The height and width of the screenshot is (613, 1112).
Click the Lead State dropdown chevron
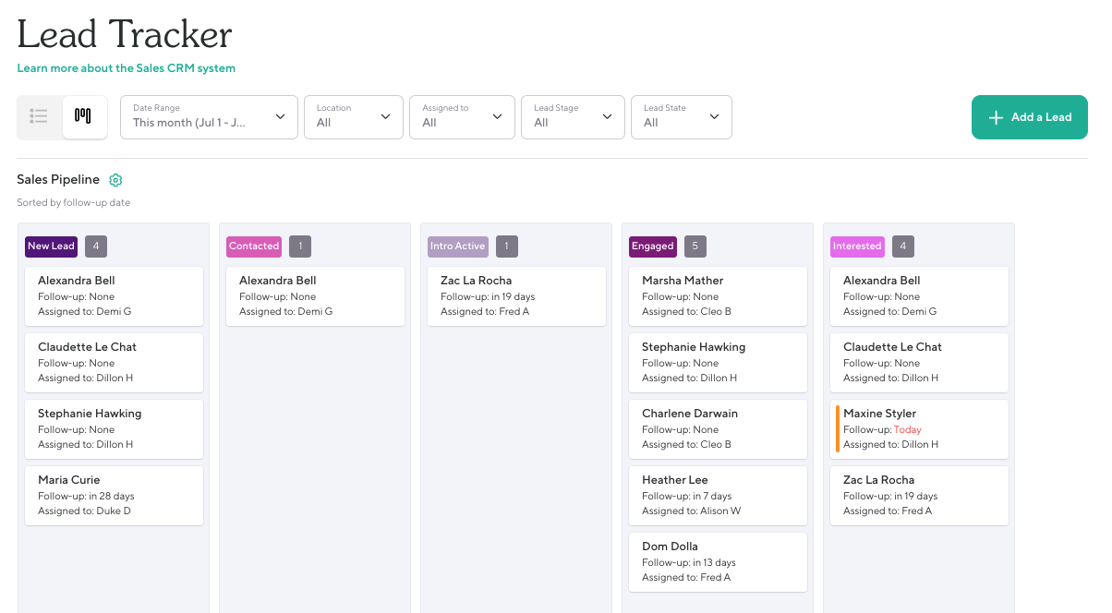[x=714, y=117]
